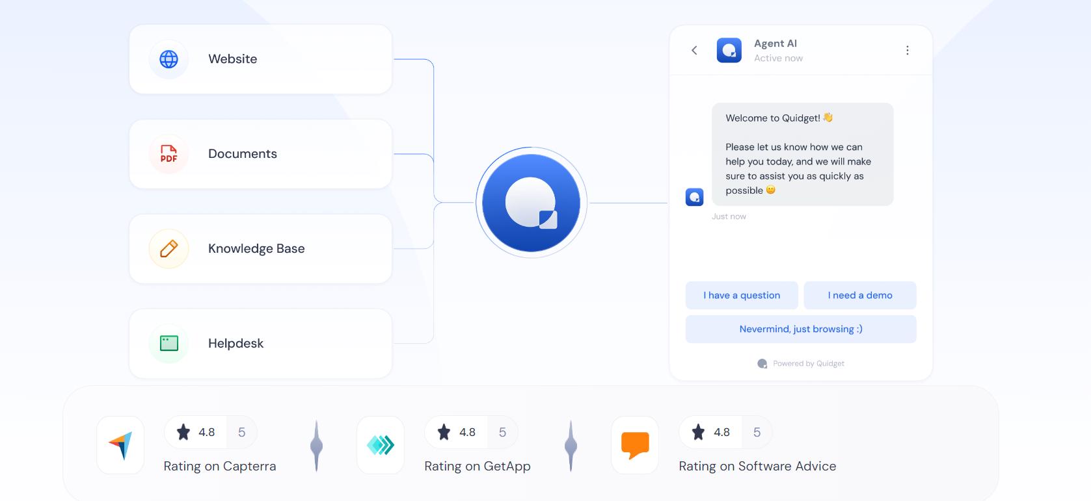Select the Documents source card
Image resolution: width=1091 pixels, height=501 pixels.
click(x=260, y=154)
